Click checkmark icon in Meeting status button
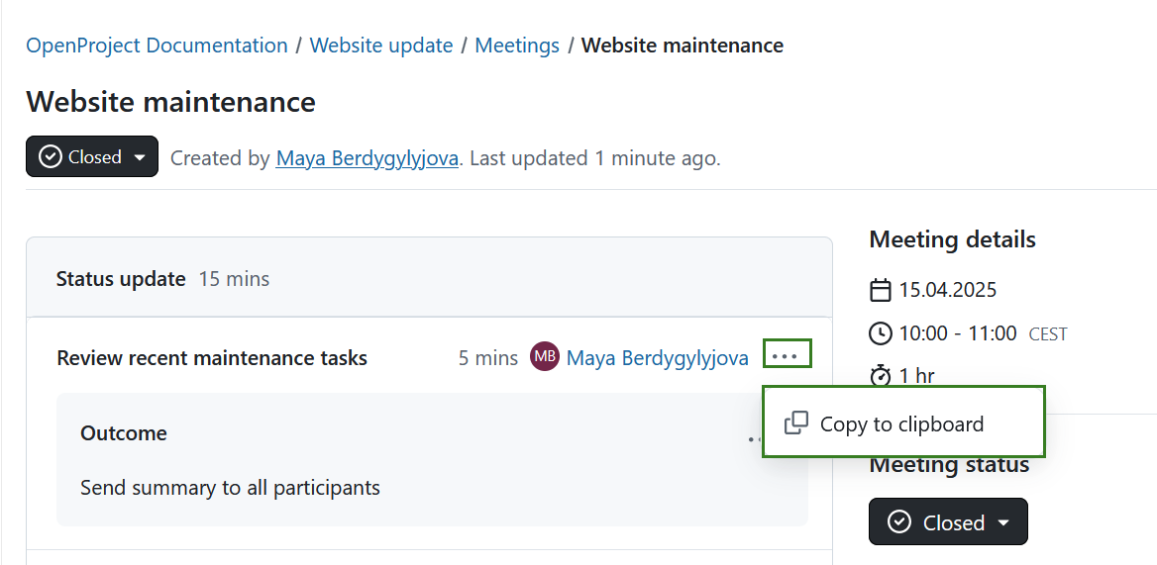1157x565 pixels. (899, 522)
